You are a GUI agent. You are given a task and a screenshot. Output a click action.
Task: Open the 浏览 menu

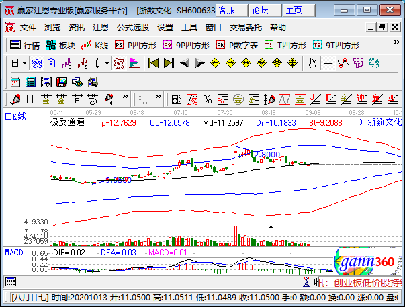(x=52, y=27)
